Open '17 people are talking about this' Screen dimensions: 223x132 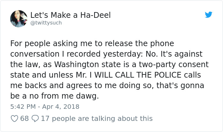pos(97,119)
